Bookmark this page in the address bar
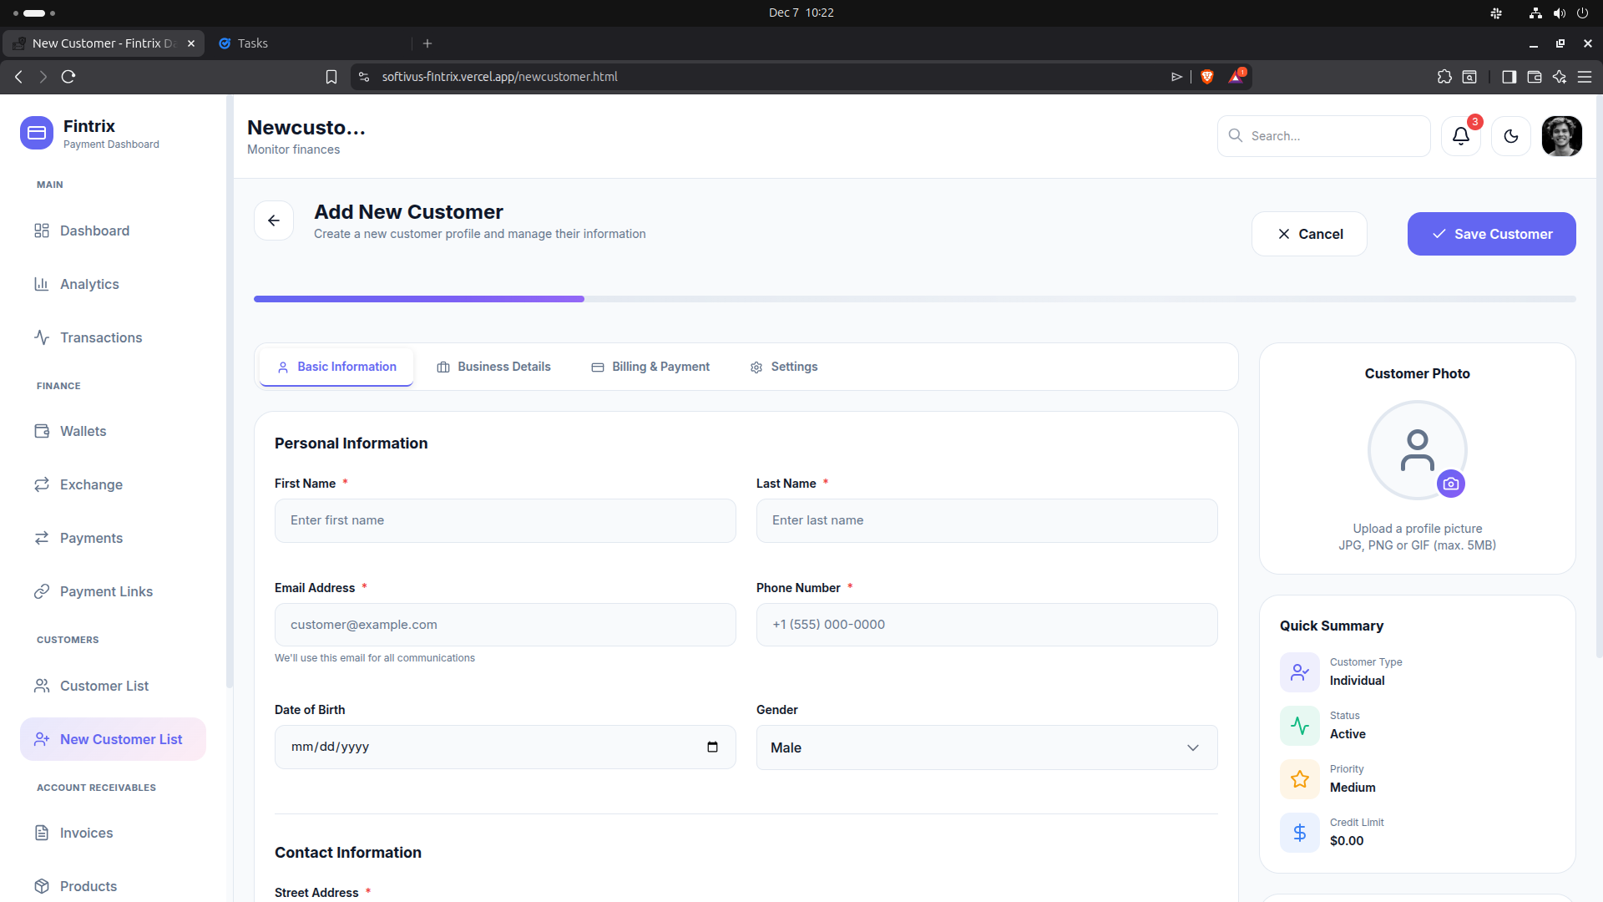The height and width of the screenshot is (902, 1603). (331, 77)
